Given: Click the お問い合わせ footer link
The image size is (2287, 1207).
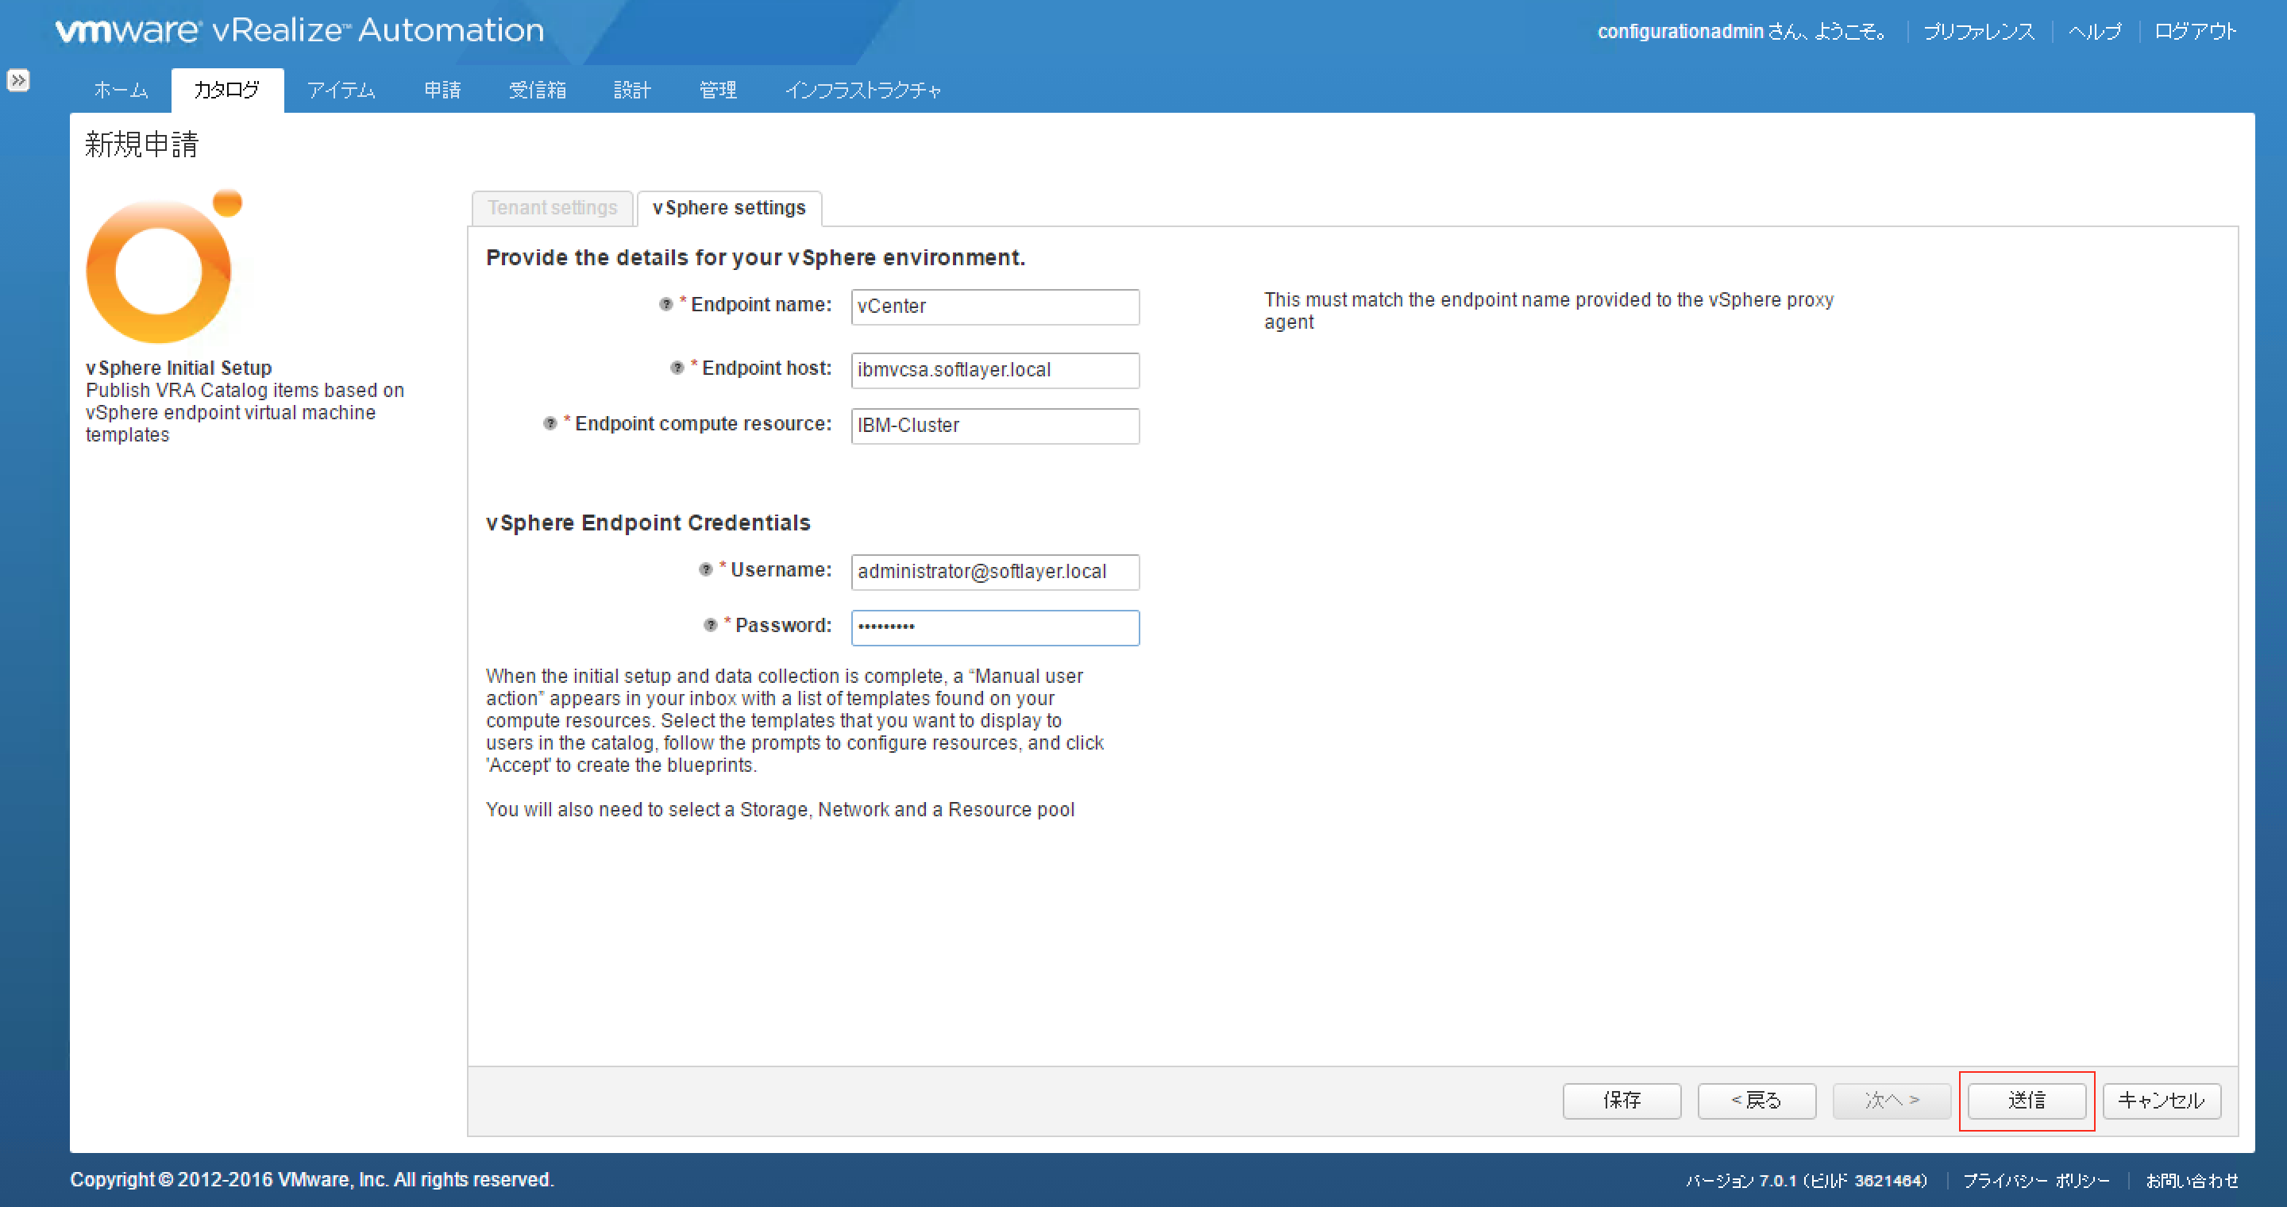Looking at the screenshot, I should pyautogui.click(x=2192, y=1180).
